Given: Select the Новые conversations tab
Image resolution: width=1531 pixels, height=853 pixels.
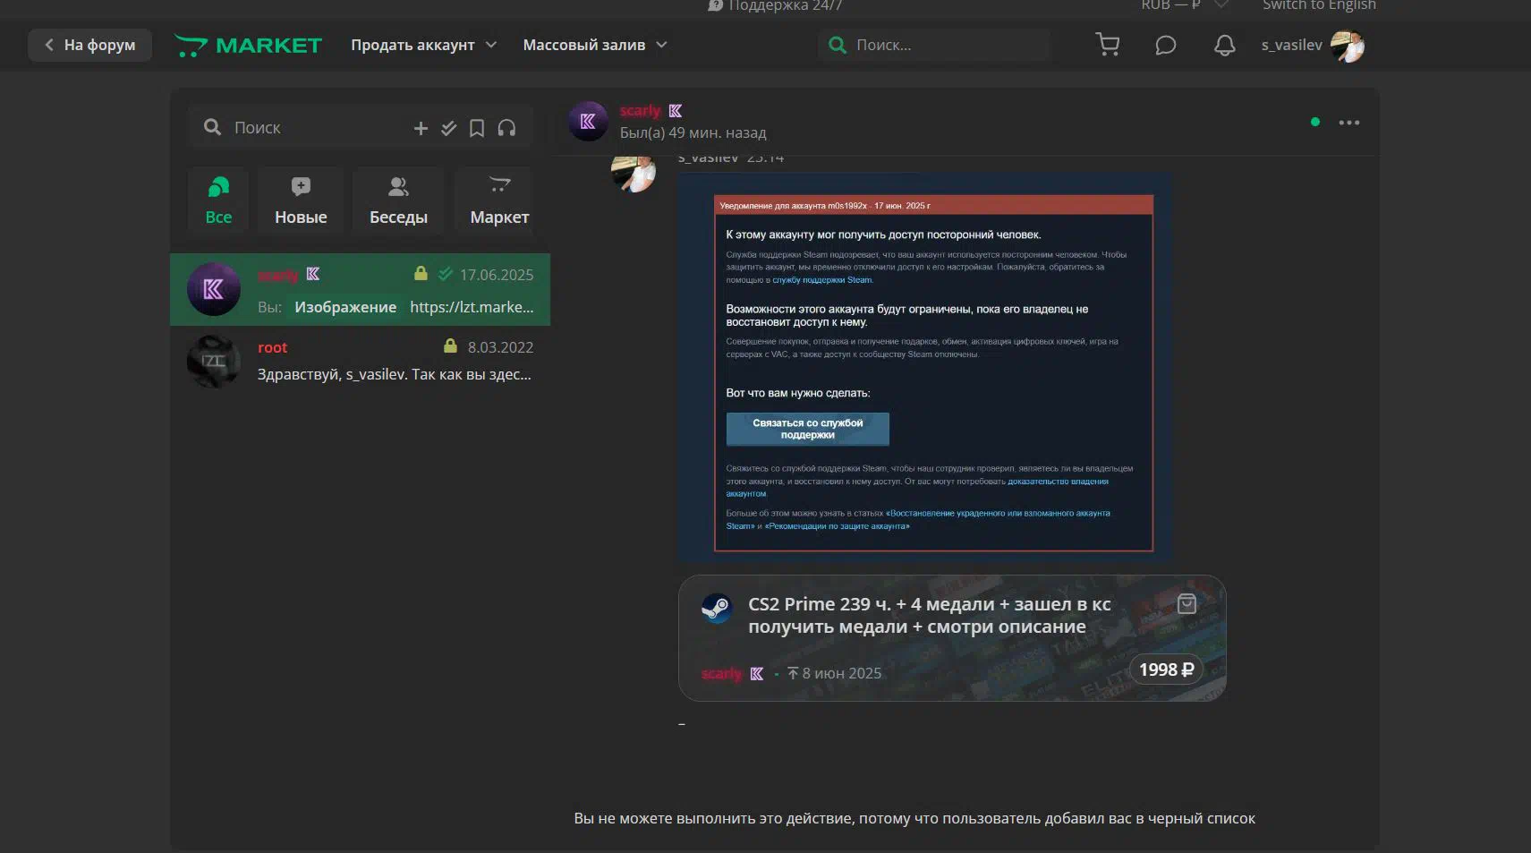Looking at the screenshot, I should pos(301,199).
